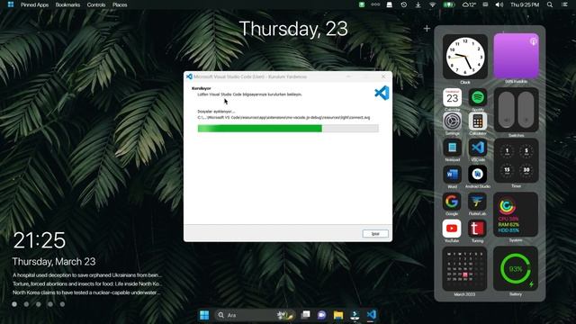Screen dimensions: 576x324
Task: Click the VS Code icon on taskbar
Action: click(x=372, y=315)
